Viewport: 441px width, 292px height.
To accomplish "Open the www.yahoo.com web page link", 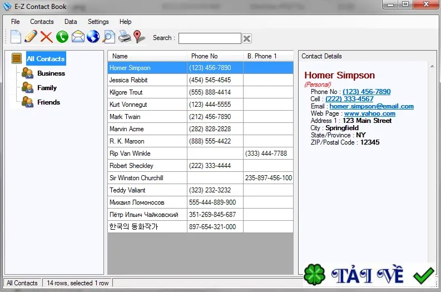I will pos(370,113).
